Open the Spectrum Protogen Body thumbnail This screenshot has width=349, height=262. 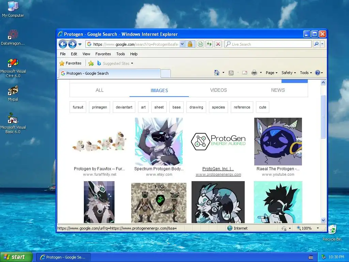coord(159,142)
